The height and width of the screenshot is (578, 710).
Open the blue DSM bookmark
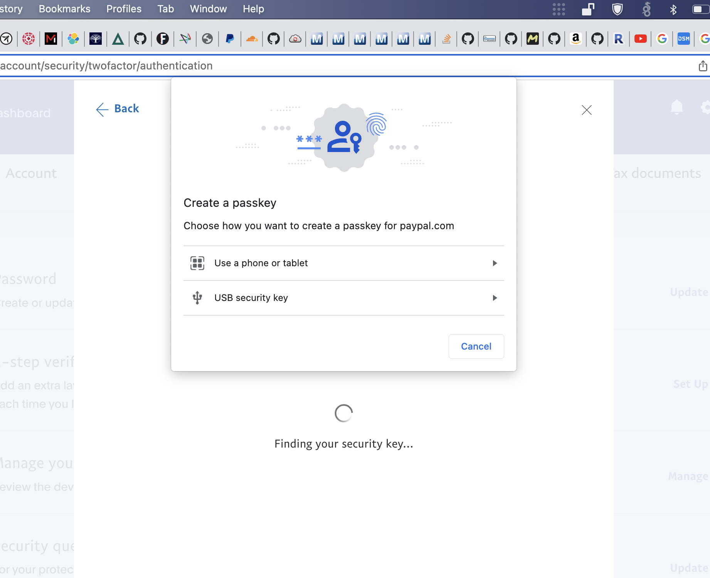pos(684,39)
